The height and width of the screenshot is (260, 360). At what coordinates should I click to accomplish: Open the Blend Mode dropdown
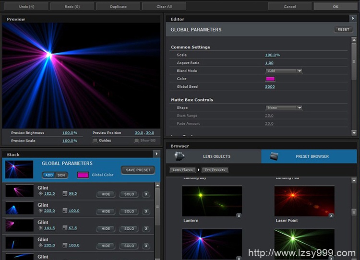(x=285, y=71)
